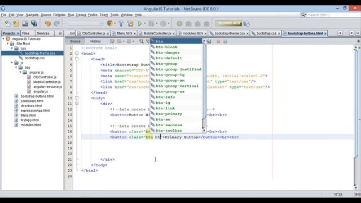The width and height of the screenshot is (361, 203).
Task: Run the project with green play icon
Action: tap(140, 24)
